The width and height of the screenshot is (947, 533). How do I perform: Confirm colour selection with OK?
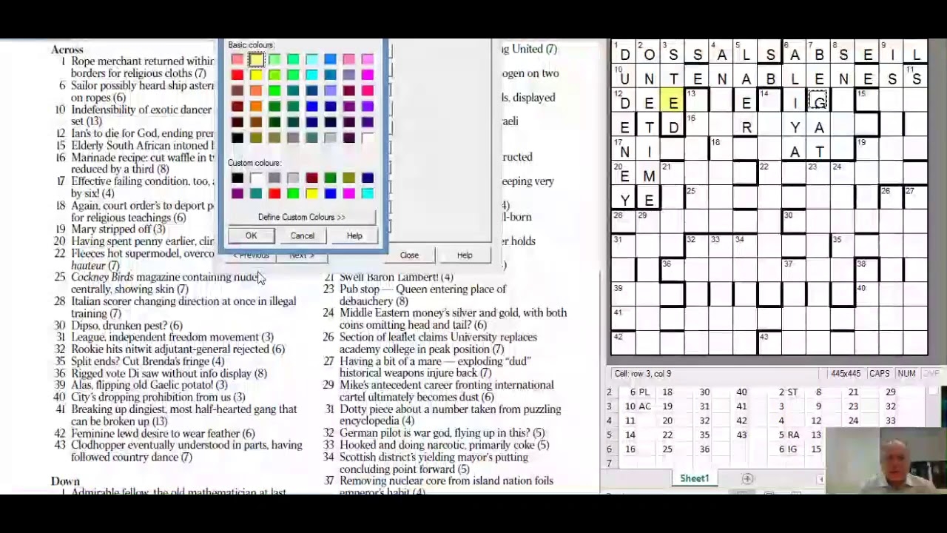(251, 235)
